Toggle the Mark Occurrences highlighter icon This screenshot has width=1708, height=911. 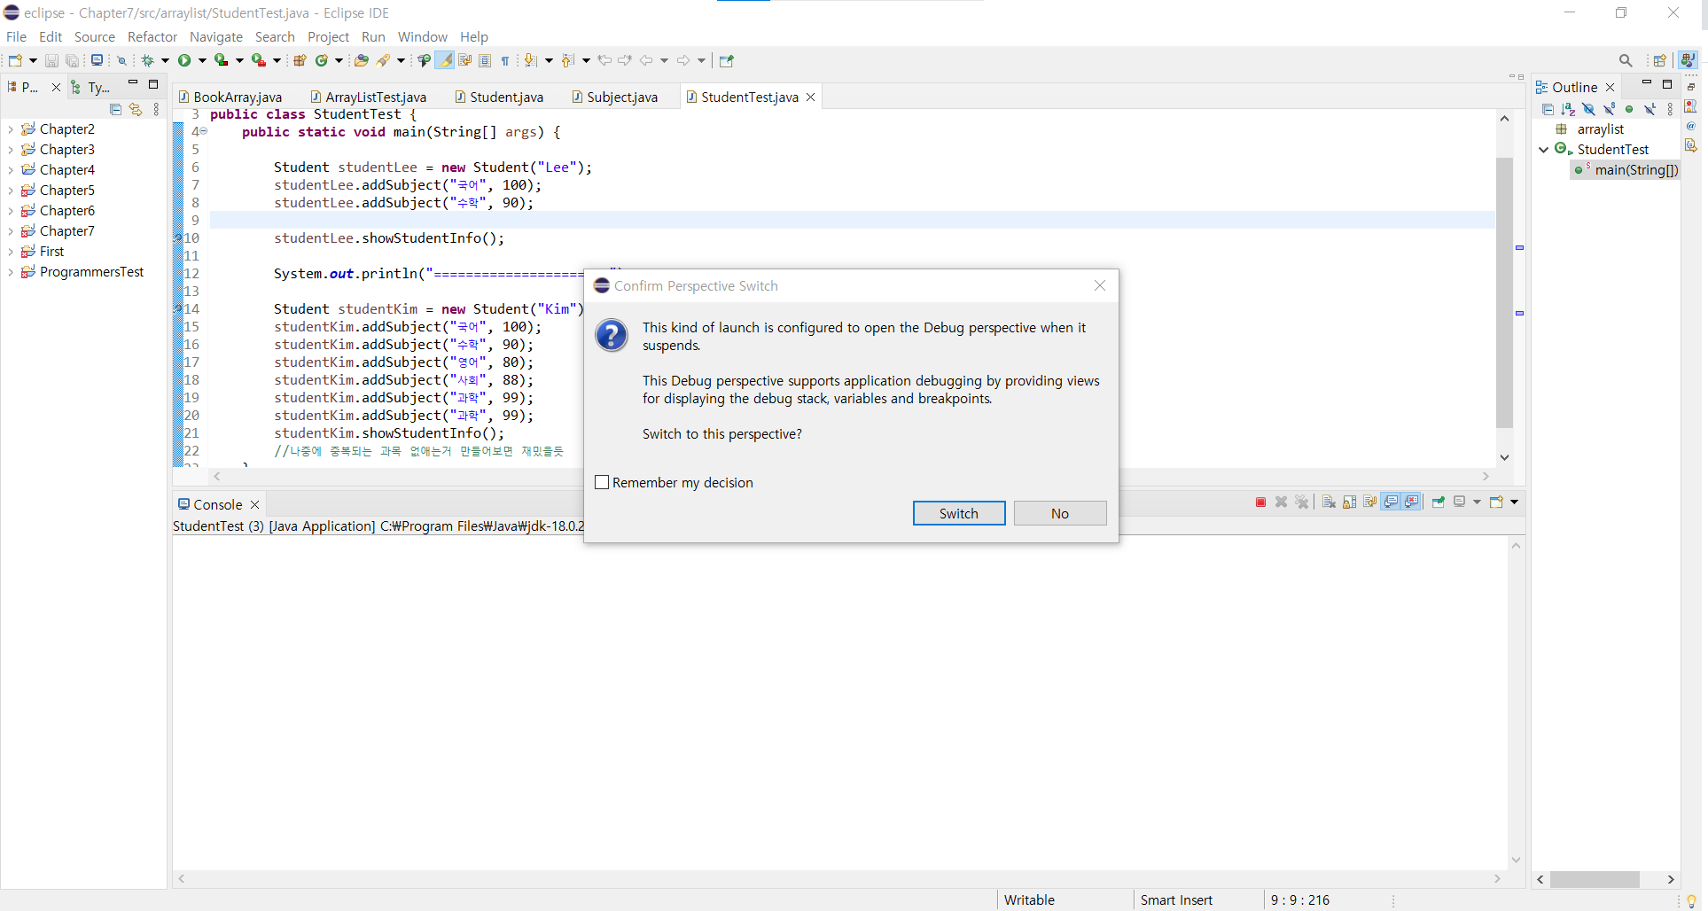[x=444, y=60]
